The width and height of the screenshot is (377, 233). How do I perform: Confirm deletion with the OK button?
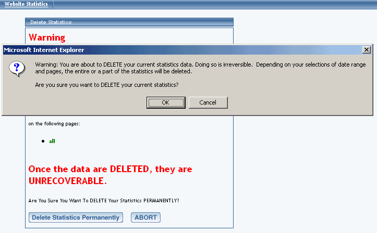coord(166,102)
